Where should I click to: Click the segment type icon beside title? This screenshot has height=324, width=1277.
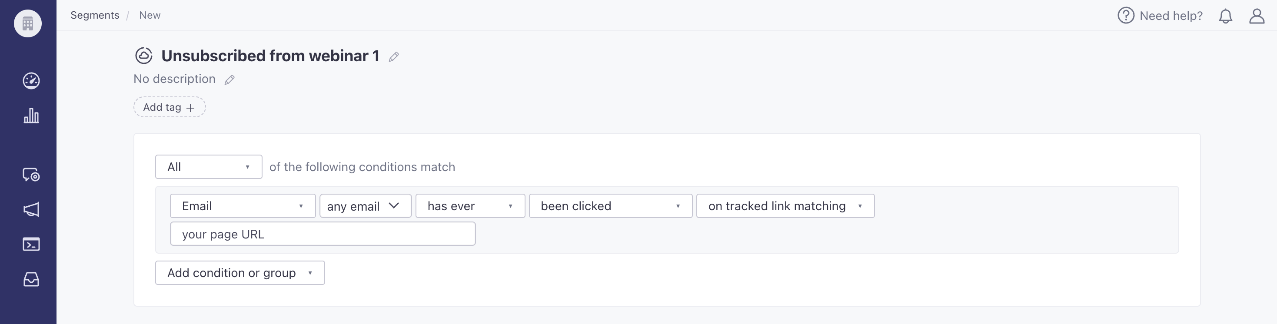[x=144, y=56]
